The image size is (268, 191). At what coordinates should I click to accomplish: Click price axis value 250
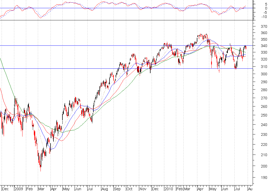coord(264,115)
